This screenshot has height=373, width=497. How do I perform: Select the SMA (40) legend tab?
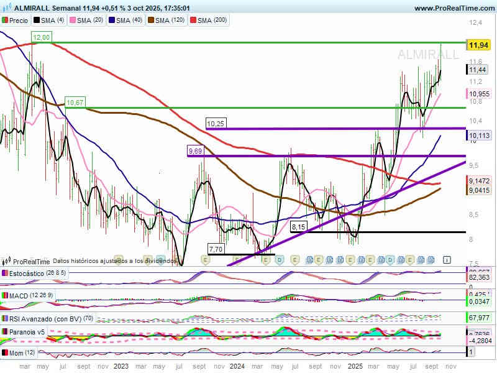point(128,21)
